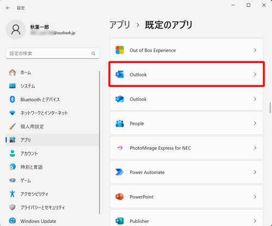Open chevron on Publisher row
Screen dimensions: 272x226
[x=255, y=221]
